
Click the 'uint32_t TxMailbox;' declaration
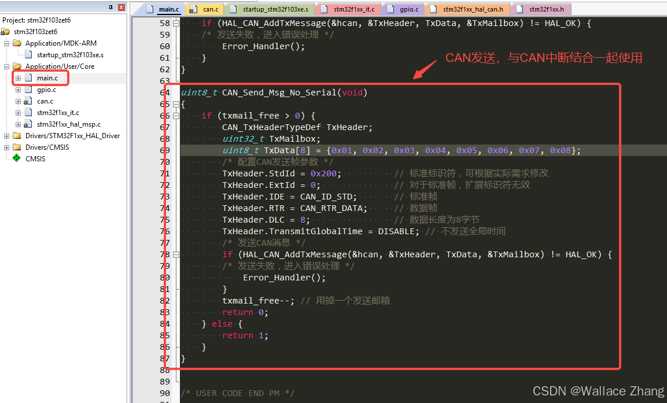point(271,139)
